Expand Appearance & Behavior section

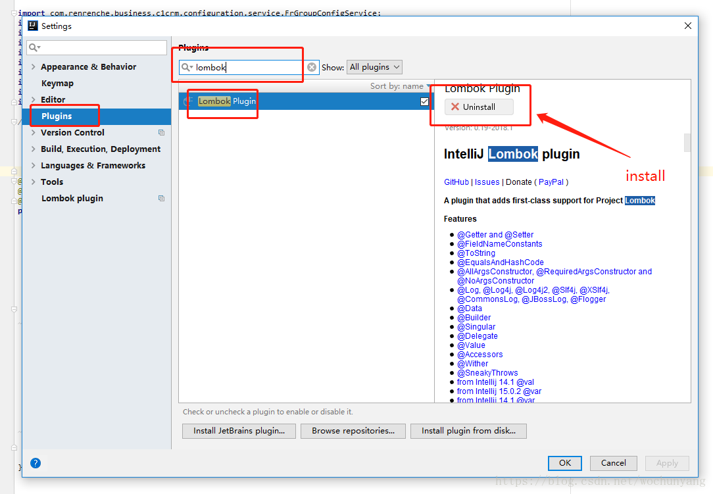tap(33, 66)
